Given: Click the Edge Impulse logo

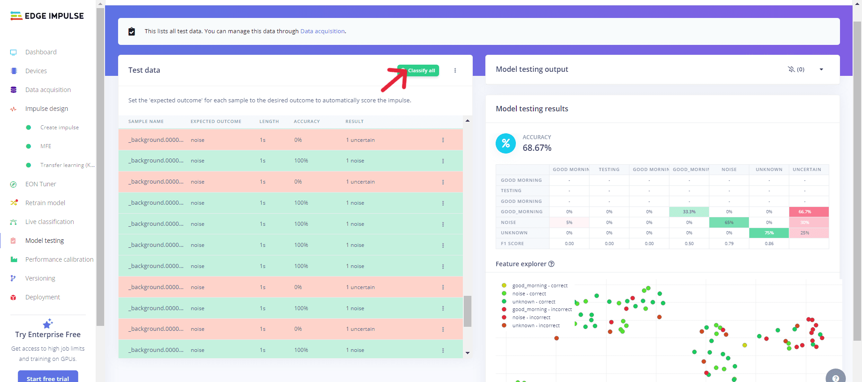Looking at the screenshot, I should (x=47, y=16).
